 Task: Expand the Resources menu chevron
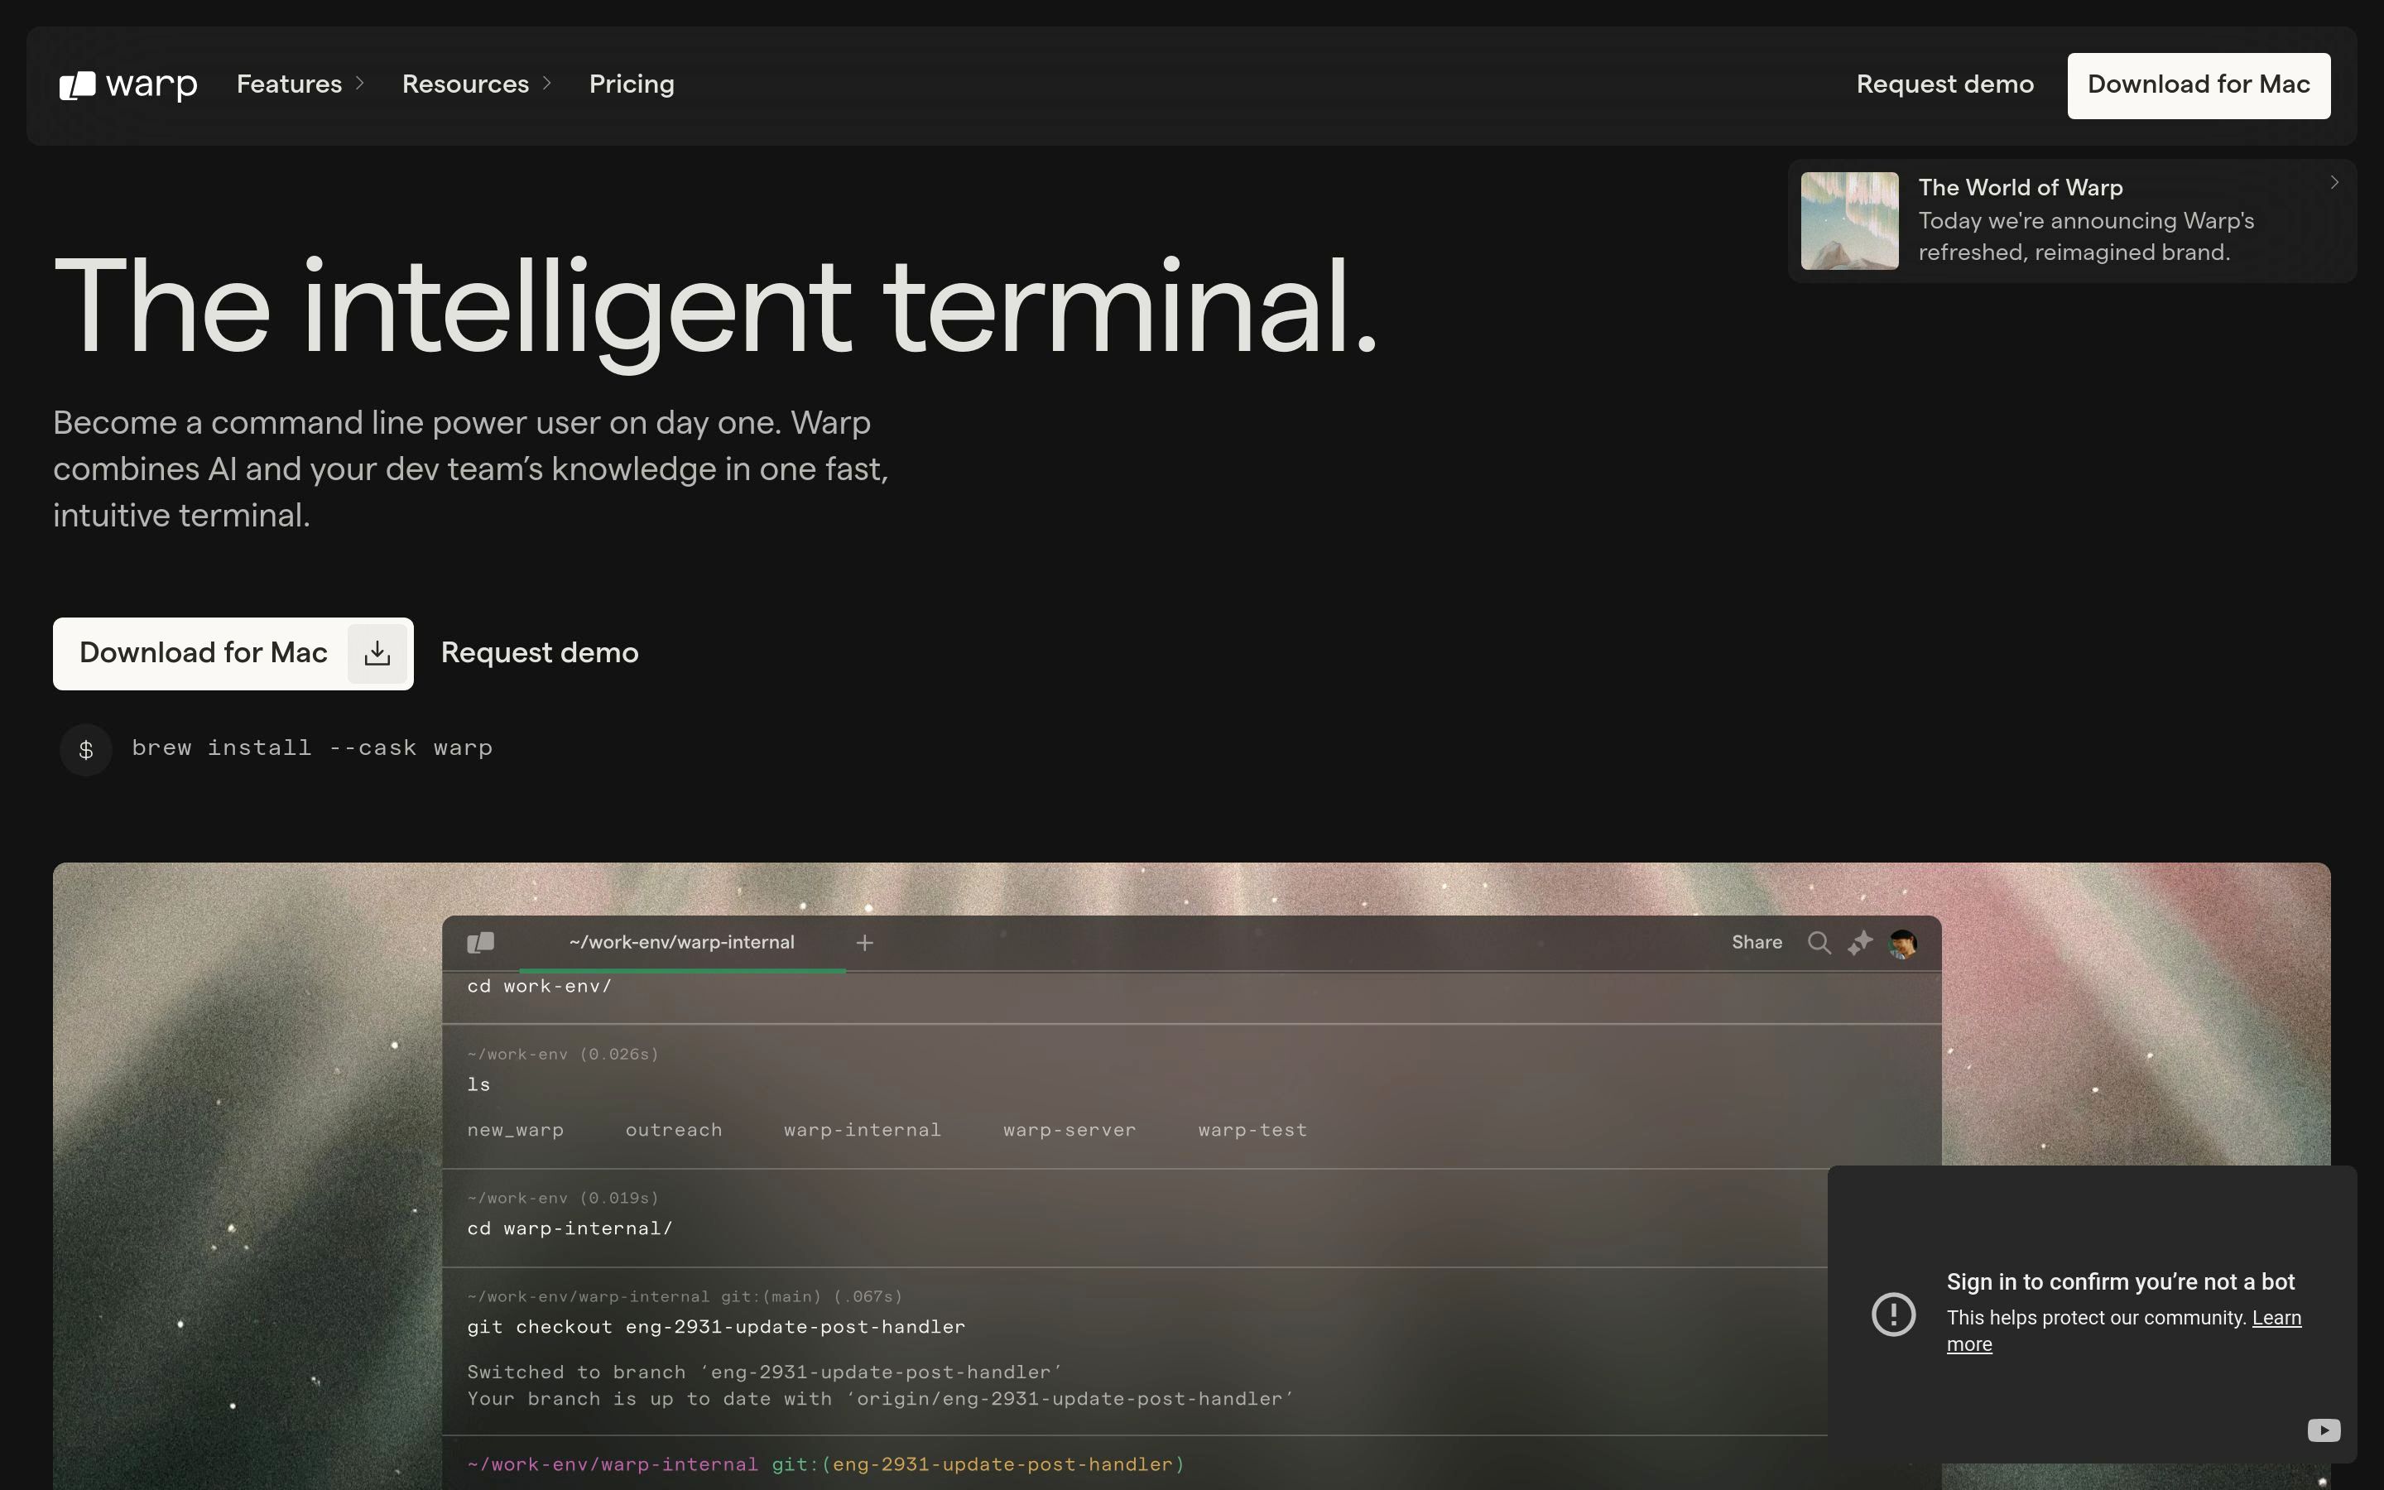coord(548,84)
